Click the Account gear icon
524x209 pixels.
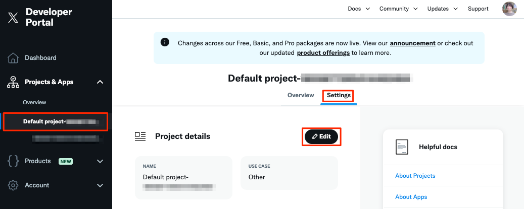(x=14, y=185)
